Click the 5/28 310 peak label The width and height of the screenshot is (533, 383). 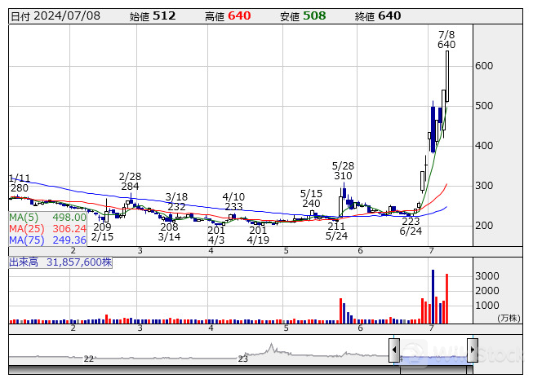point(343,170)
